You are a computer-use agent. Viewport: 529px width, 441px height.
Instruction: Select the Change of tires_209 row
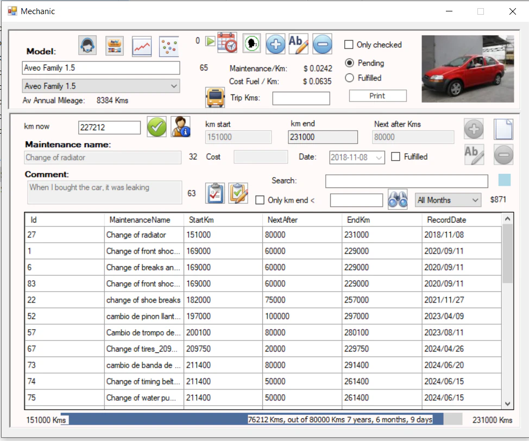tap(263, 349)
